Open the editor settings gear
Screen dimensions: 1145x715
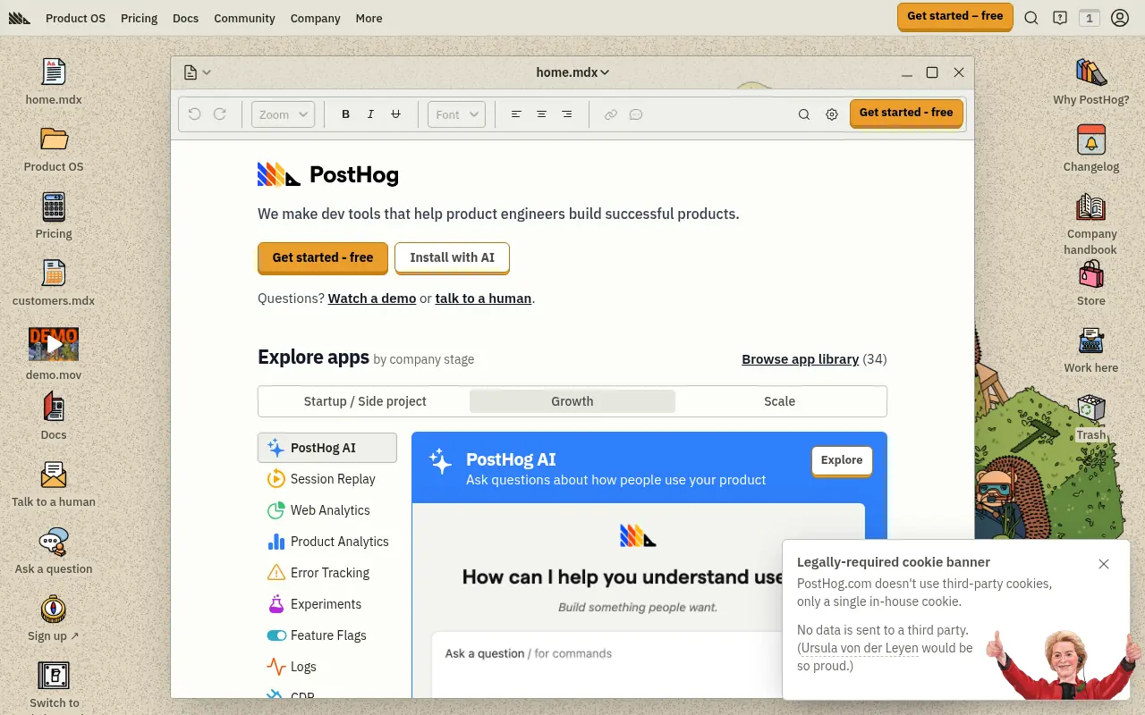(x=832, y=114)
